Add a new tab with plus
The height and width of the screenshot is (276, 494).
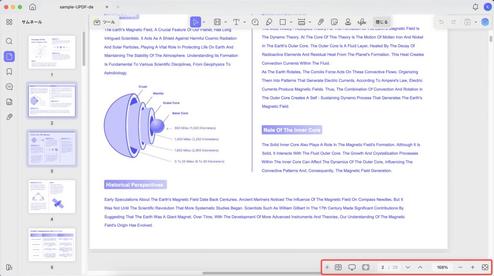click(118, 7)
